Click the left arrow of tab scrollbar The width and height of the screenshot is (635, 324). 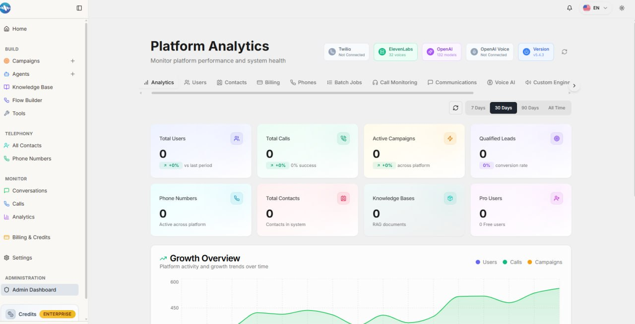pyautogui.click(x=141, y=93)
